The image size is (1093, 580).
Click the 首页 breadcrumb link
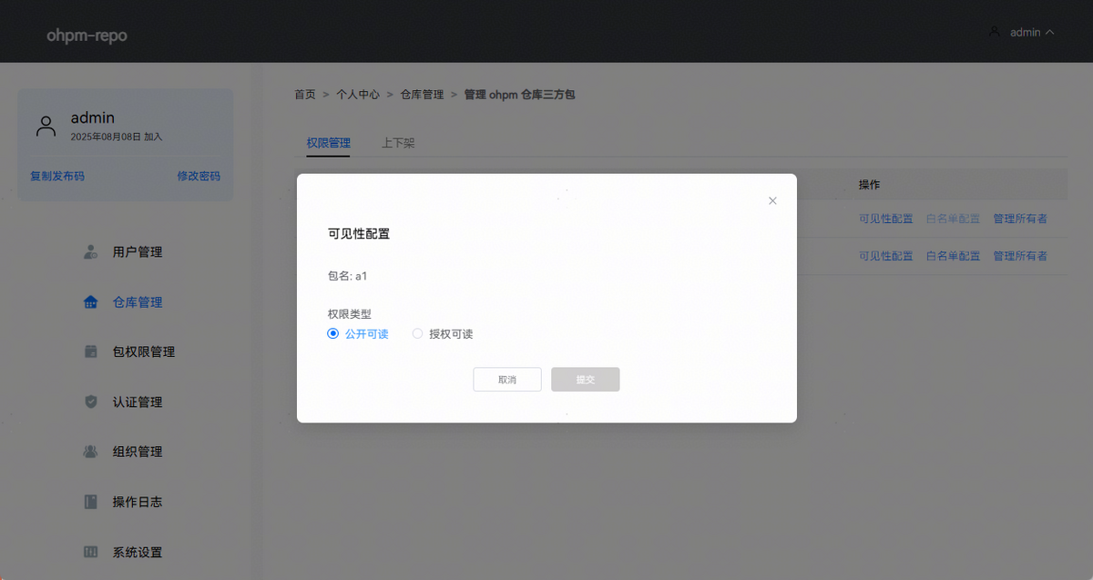coord(305,95)
